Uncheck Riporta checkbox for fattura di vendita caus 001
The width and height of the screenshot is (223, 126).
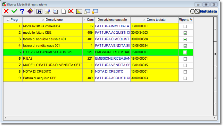pyautogui.click(x=185, y=46)
